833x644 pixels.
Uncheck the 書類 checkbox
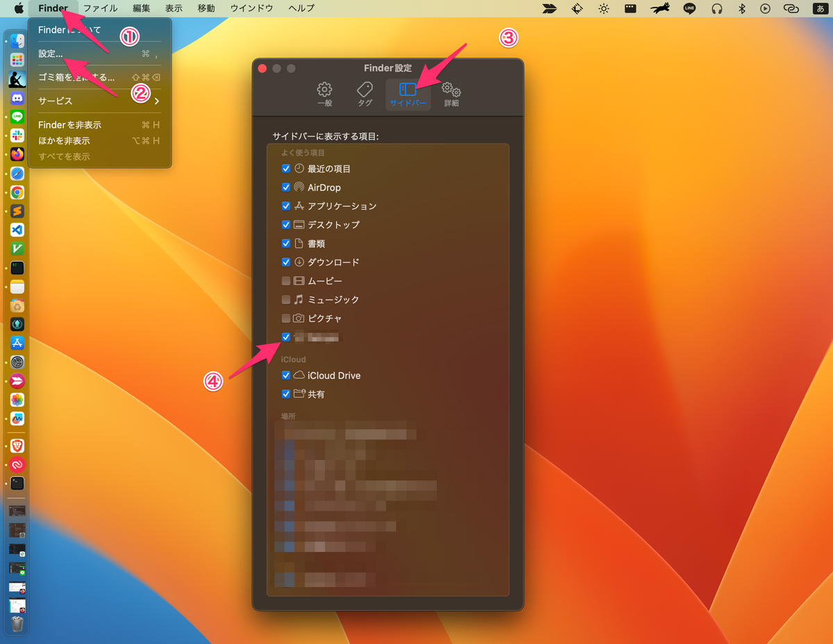[x=286, y=244]
